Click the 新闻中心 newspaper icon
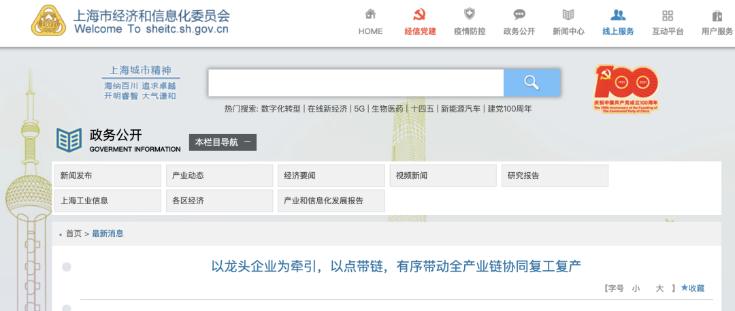Viewport: 735px width, 311px height. click(x=568, y=15)
